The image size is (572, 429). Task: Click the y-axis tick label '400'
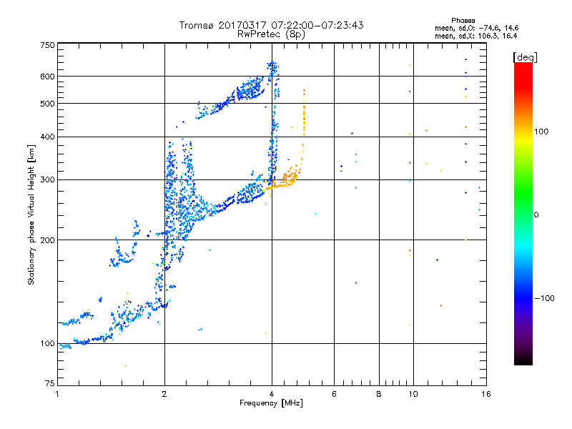[x=47, y=137]
